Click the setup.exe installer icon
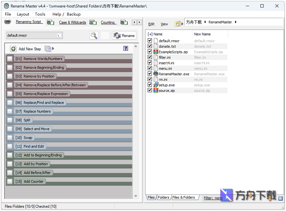This screenshot has height=211, width=286. pyautogui.click(x=155, y=85)
